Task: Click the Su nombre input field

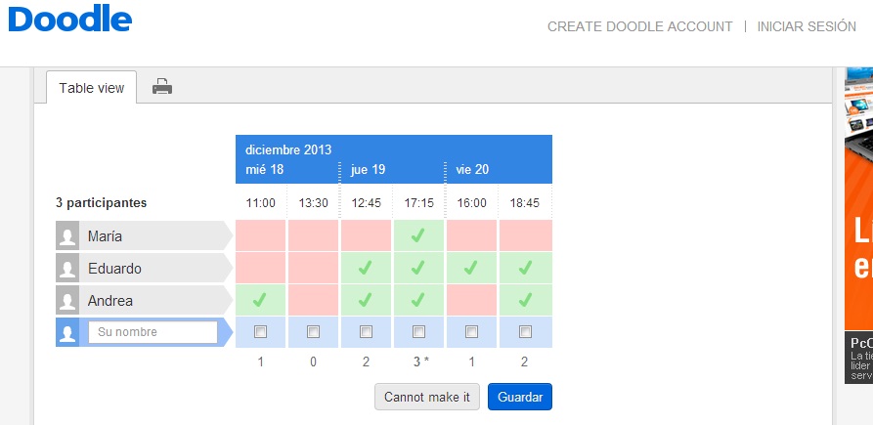Action: [153, 332]
